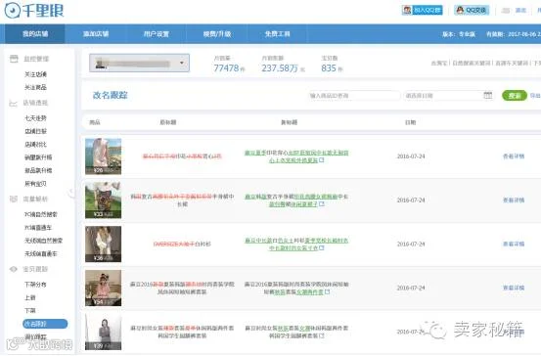The width and height of the screenshot is (541, 356).
Task: Open external link icon after 麻豆夏季印花 new title
Action: (x=322, y=160)
